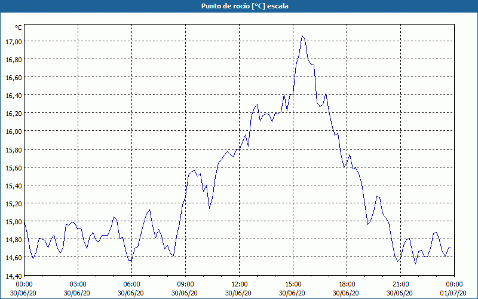Select the 14,40 y-axis value
The image size is (478, 299).
[14, 276]
